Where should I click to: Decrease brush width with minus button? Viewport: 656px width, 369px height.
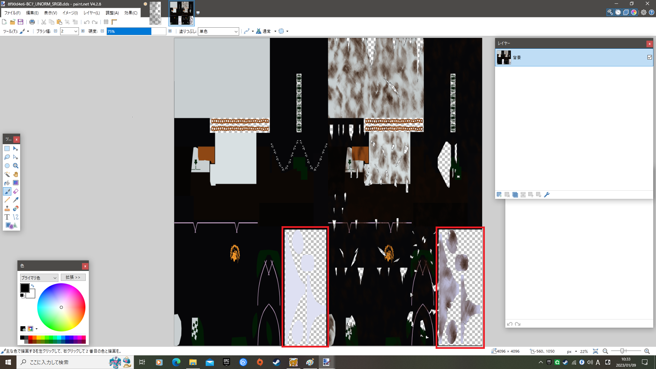[55, 31]
